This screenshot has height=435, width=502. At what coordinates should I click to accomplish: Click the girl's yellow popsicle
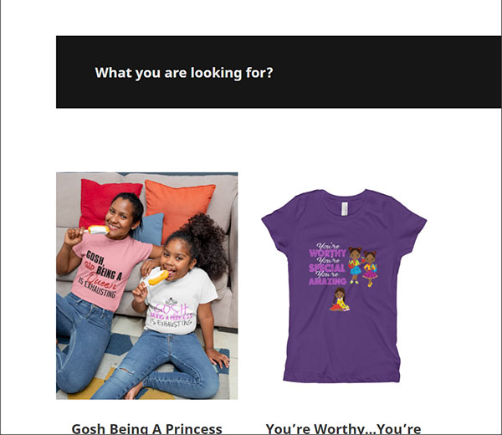click(x=158, y=278)
